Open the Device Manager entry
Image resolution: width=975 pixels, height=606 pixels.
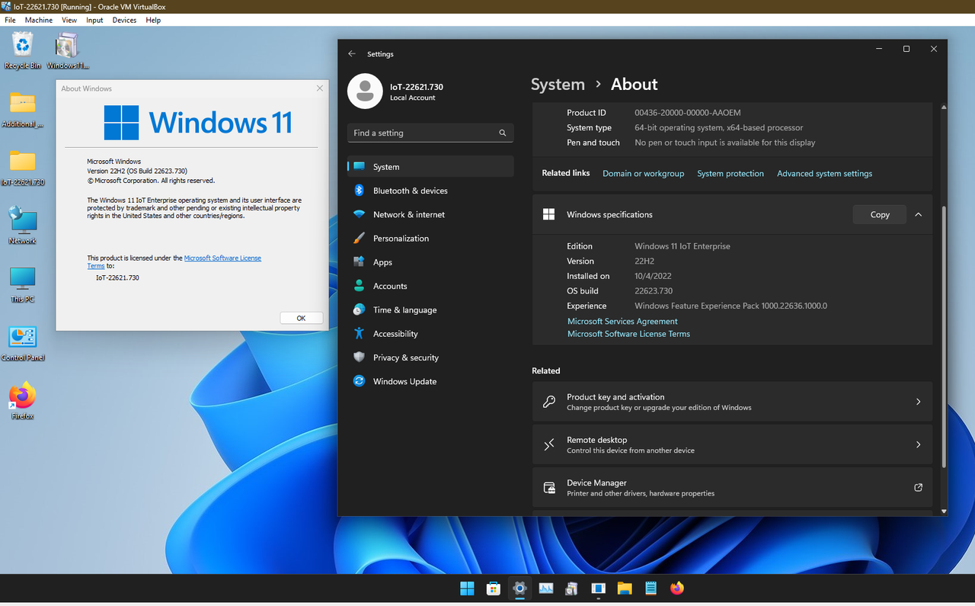click(732, 488)
